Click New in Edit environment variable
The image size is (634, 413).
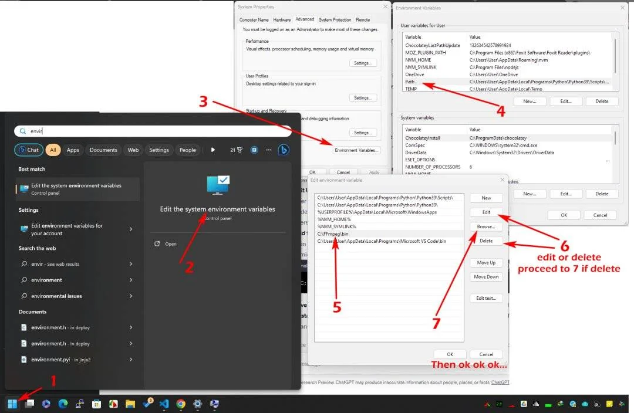(486, 198)
